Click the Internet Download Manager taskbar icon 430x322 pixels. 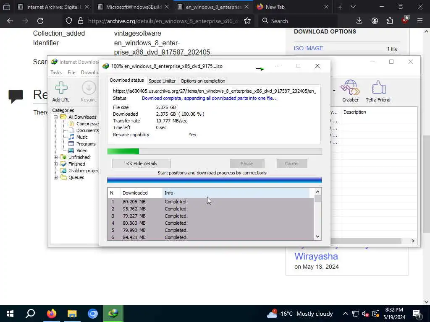tap(113, 314)
